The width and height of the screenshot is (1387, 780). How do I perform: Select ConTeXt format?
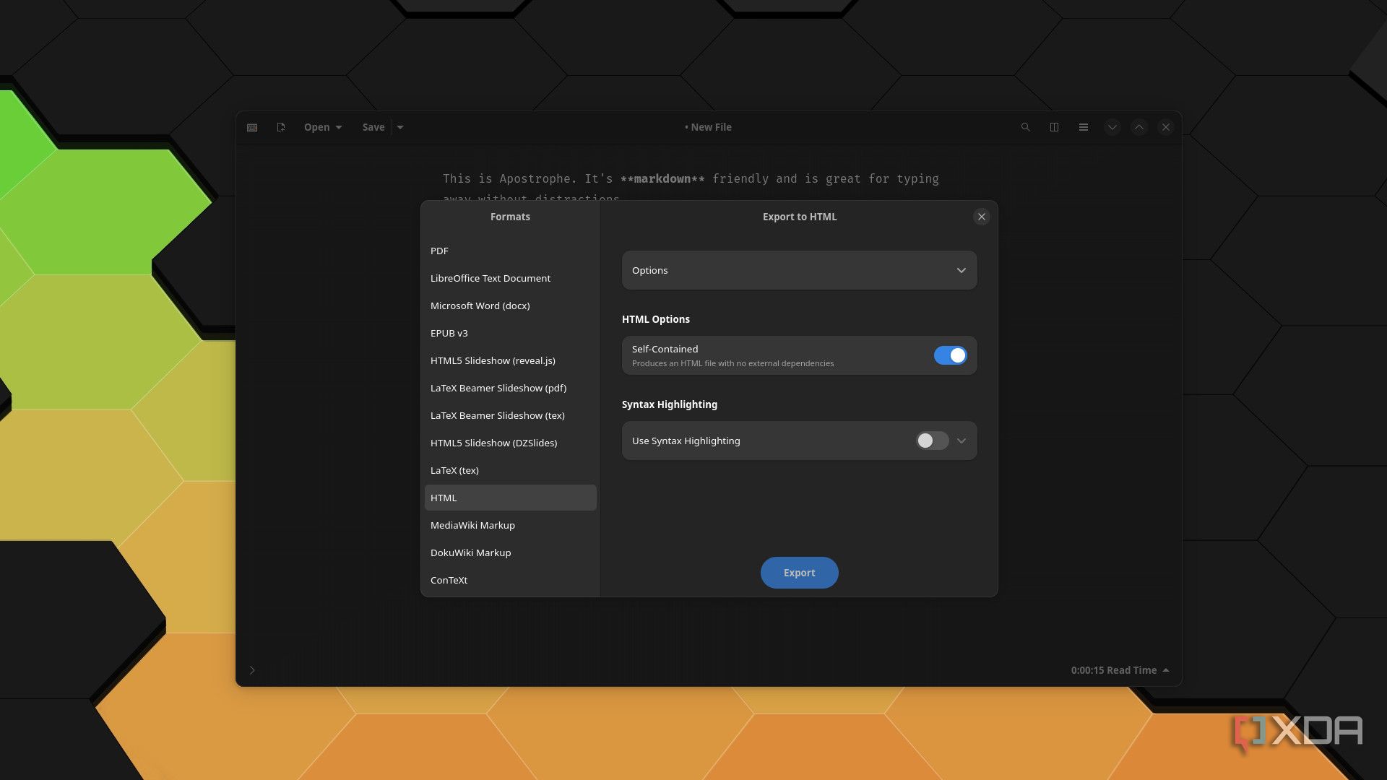(x=510, y=580)
